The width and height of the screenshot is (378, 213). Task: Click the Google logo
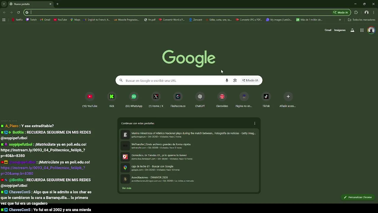(x=189, y=58)
